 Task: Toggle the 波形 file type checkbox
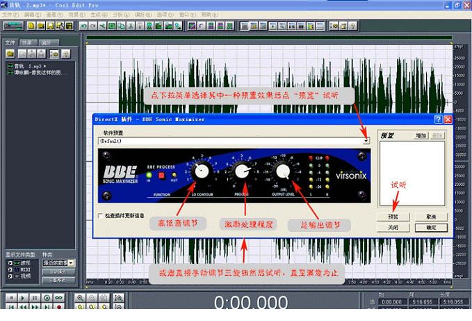click(x=10, y=263)
